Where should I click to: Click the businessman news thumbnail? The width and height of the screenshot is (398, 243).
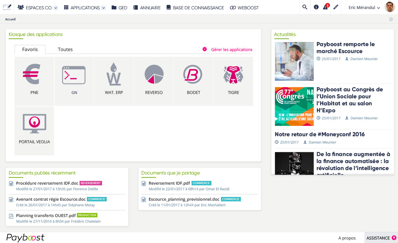(294, 61)
